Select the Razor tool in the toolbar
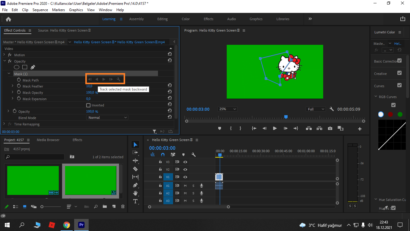Viewport: 410px width, 231px height. pyautogui.click(x=135, y=169)
